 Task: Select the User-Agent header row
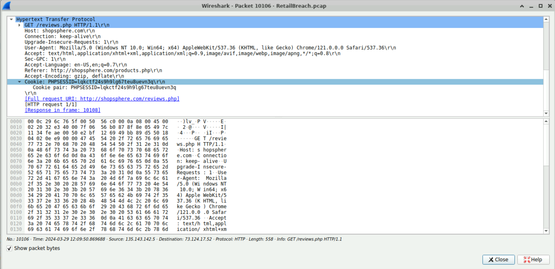(x=210, y=48)
